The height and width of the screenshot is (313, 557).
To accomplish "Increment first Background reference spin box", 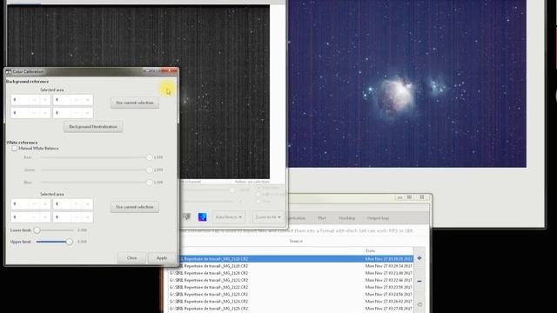I will click(x=45, y=100).
